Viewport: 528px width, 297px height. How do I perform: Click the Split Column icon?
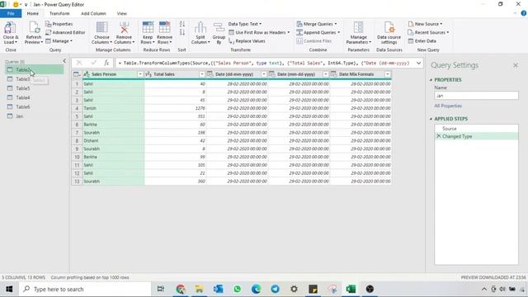[200, 27]
